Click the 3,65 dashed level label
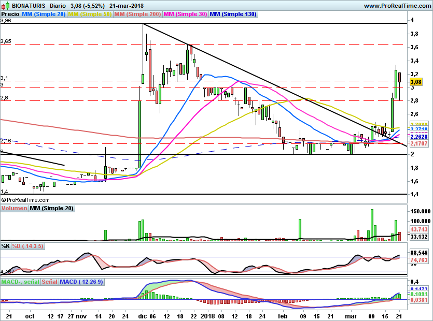The width and height of the screenshot is (433, 321). tap(6, 41)
